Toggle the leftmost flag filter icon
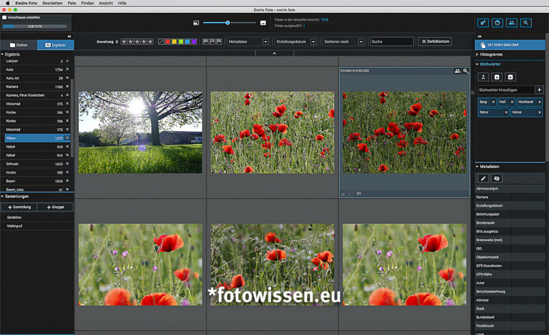Image resolution: width=549 pixels, height=335 pixels. [x=206, y=42]
